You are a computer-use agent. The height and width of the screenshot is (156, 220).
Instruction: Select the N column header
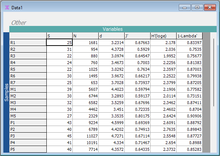85,36
